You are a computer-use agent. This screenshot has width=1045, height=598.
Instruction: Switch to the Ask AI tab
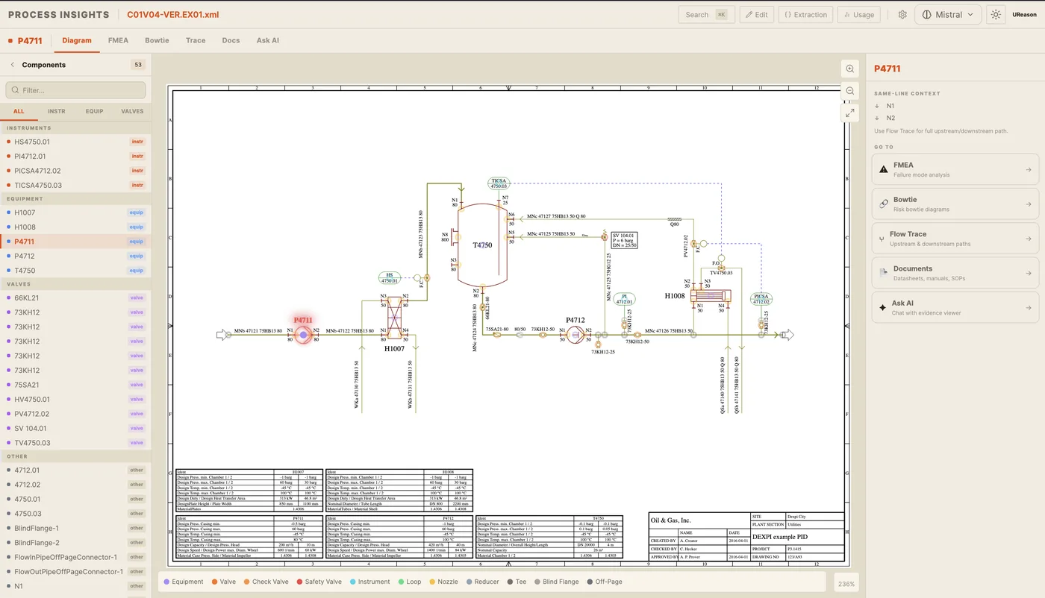click(268, 40)
